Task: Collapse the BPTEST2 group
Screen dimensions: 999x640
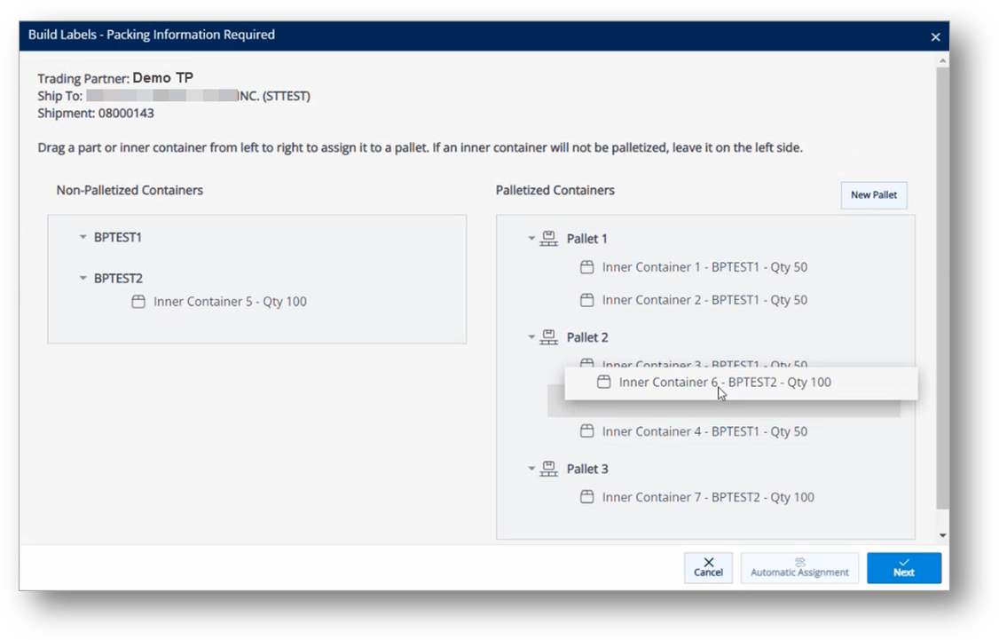Action: pos(83,278)
